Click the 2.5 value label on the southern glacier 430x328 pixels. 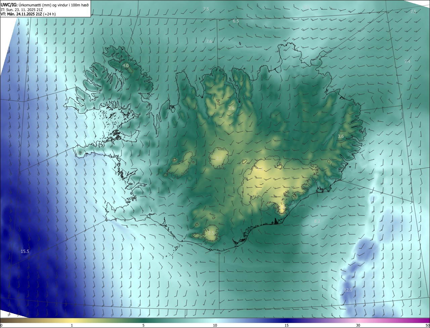point(211,233)
